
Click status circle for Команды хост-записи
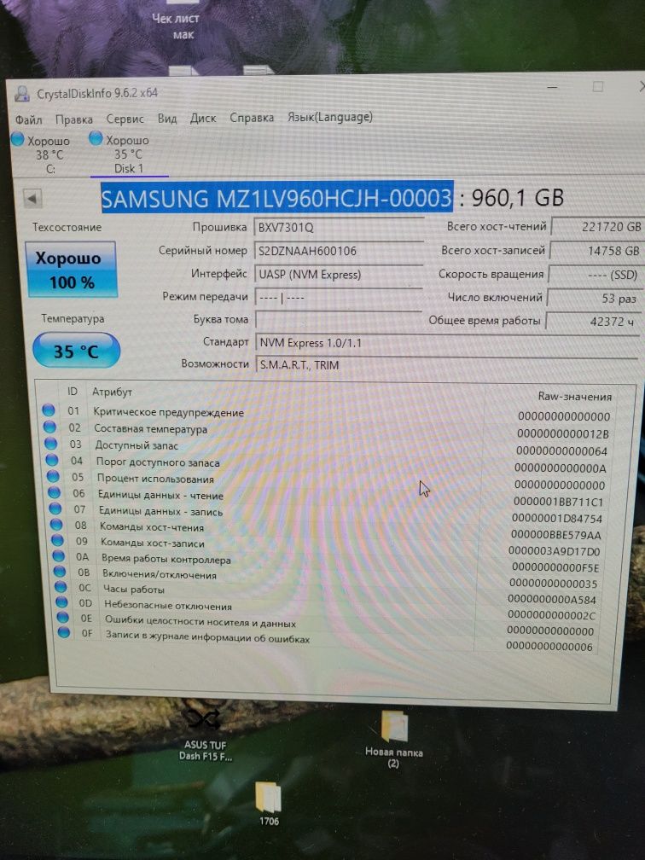click(x=58, y=540)
